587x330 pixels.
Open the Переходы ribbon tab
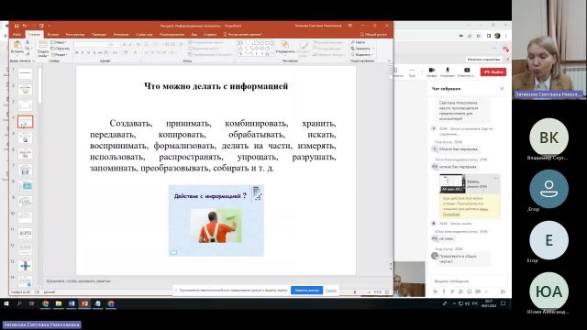coord(99,34)
